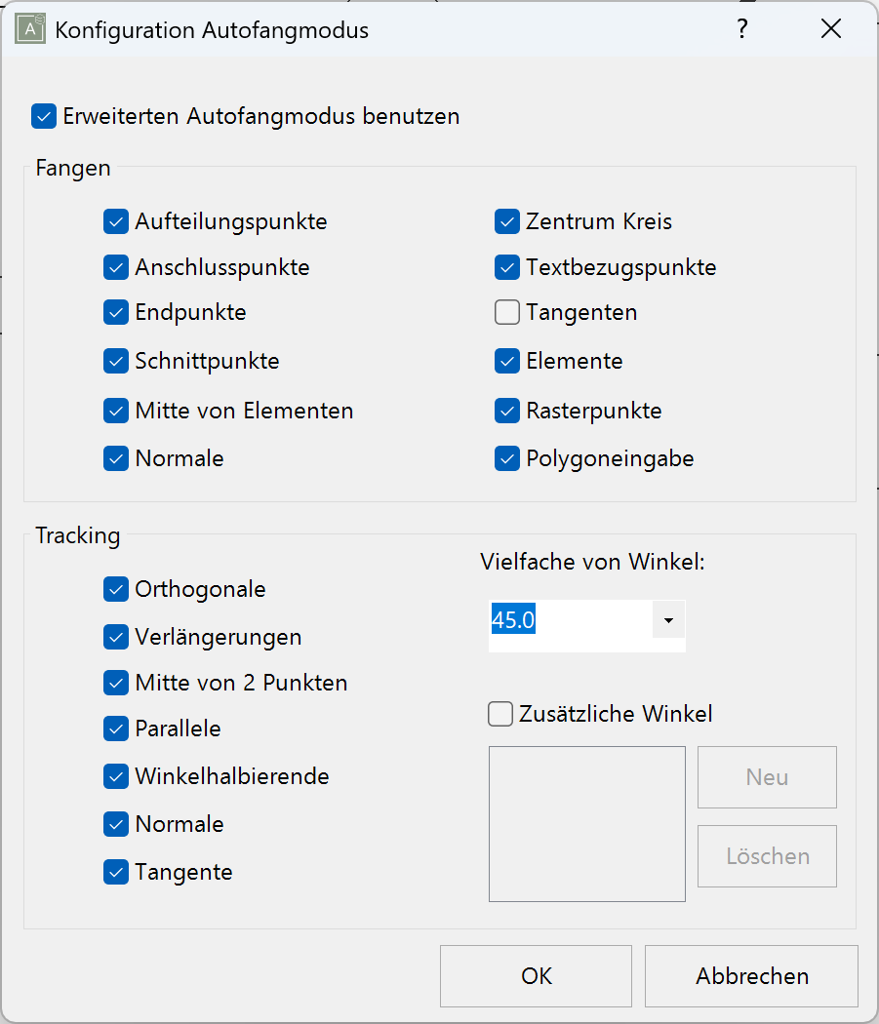Disable Anschlusspunkte in the Fangen section

pyautogui.click(x=116, y=267)
